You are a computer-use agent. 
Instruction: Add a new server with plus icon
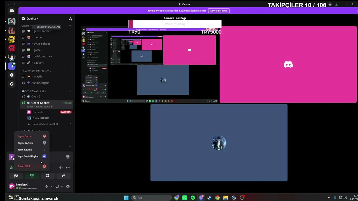click(x=11, y=75)
